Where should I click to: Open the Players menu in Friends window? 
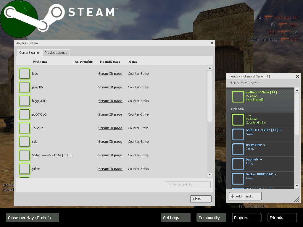255,83
